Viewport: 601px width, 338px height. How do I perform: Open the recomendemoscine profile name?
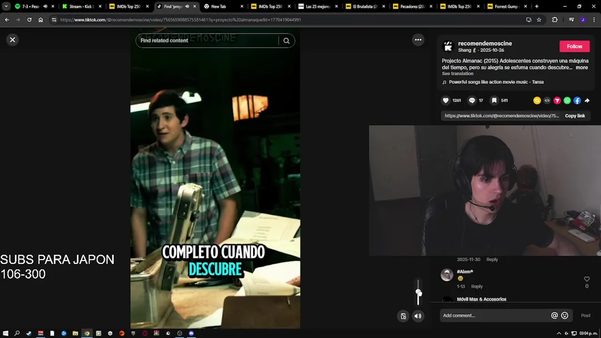485,44
